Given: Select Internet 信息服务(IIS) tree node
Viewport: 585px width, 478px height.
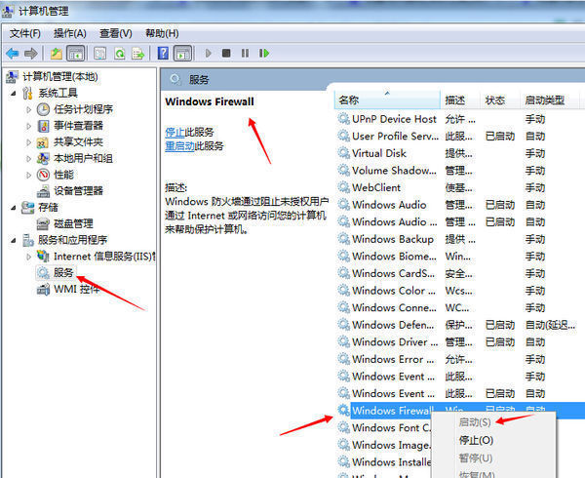Looking at the screenshot, I should click(x=97, y=257).
